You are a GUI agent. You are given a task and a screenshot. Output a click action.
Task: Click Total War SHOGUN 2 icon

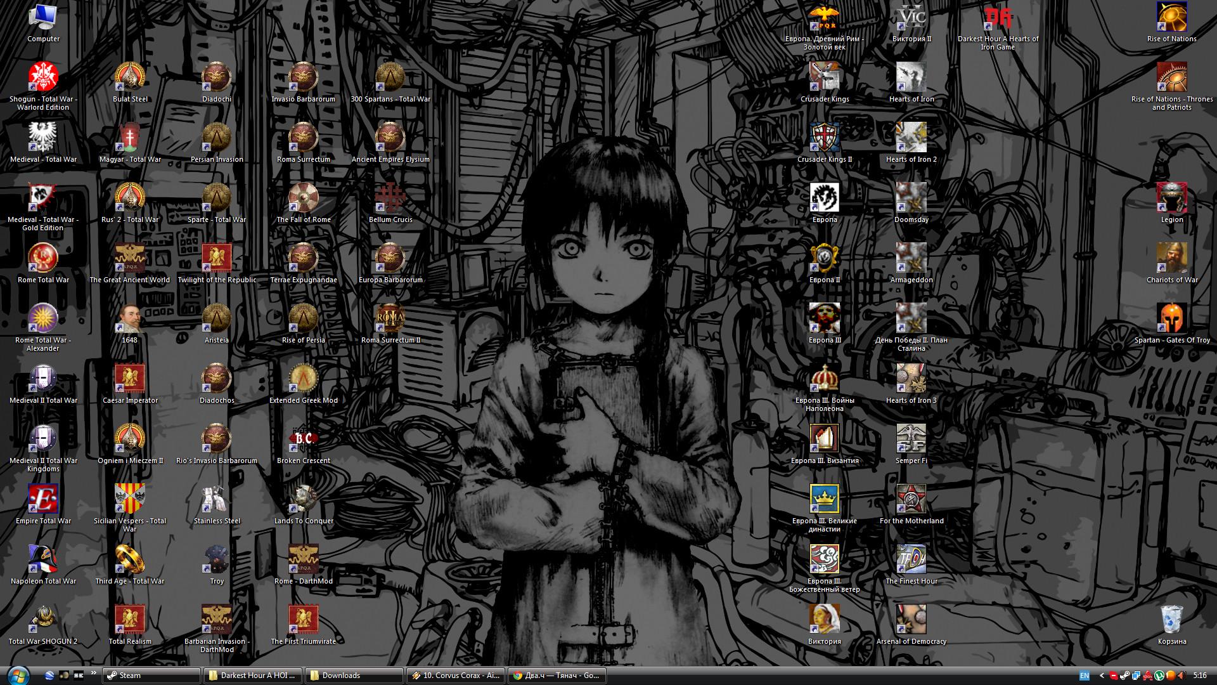[x=43, y=625]
